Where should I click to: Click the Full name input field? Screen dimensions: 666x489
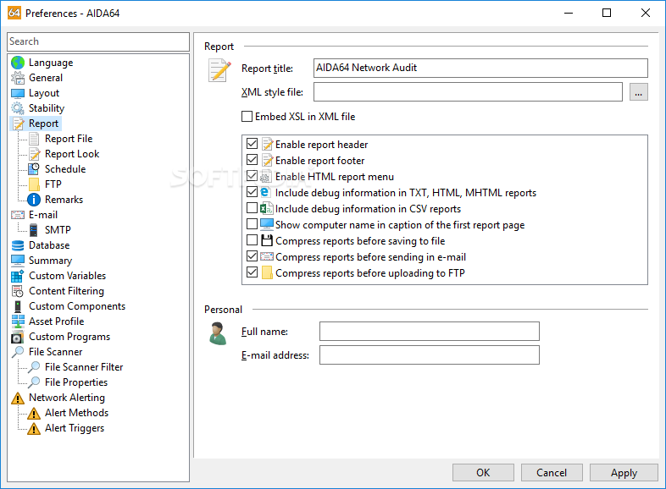pyautogui.click(x=429, y=332)
